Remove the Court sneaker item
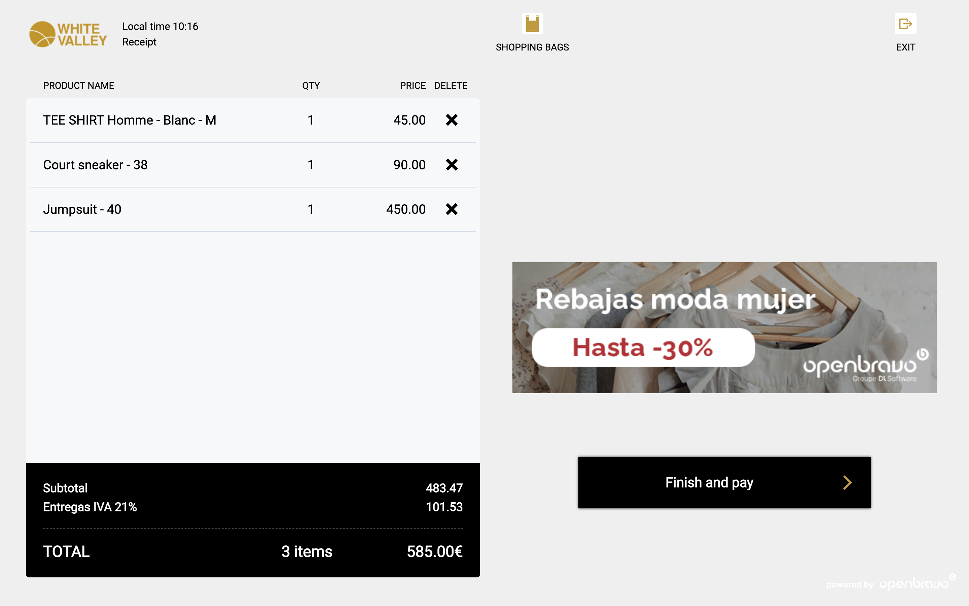This screenshot has width=969, height=606. (452, 165)
